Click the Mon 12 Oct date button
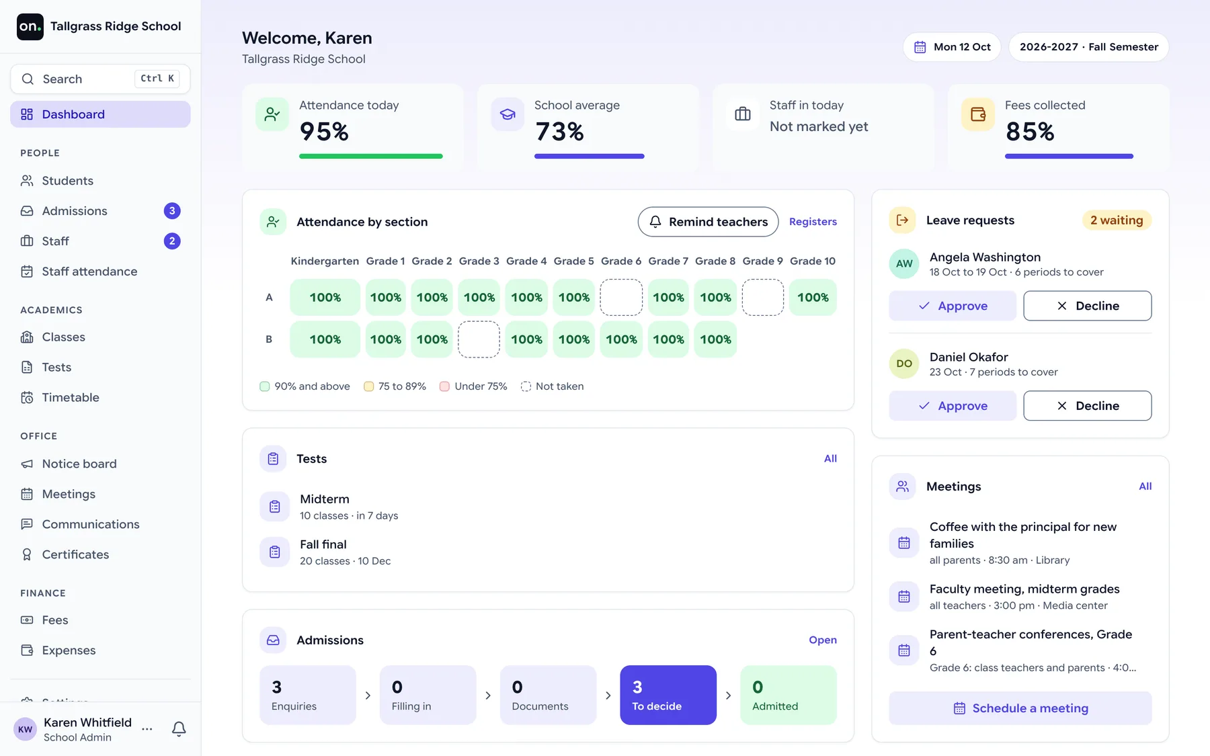The image size is (1210, 756). click(952, 47)
